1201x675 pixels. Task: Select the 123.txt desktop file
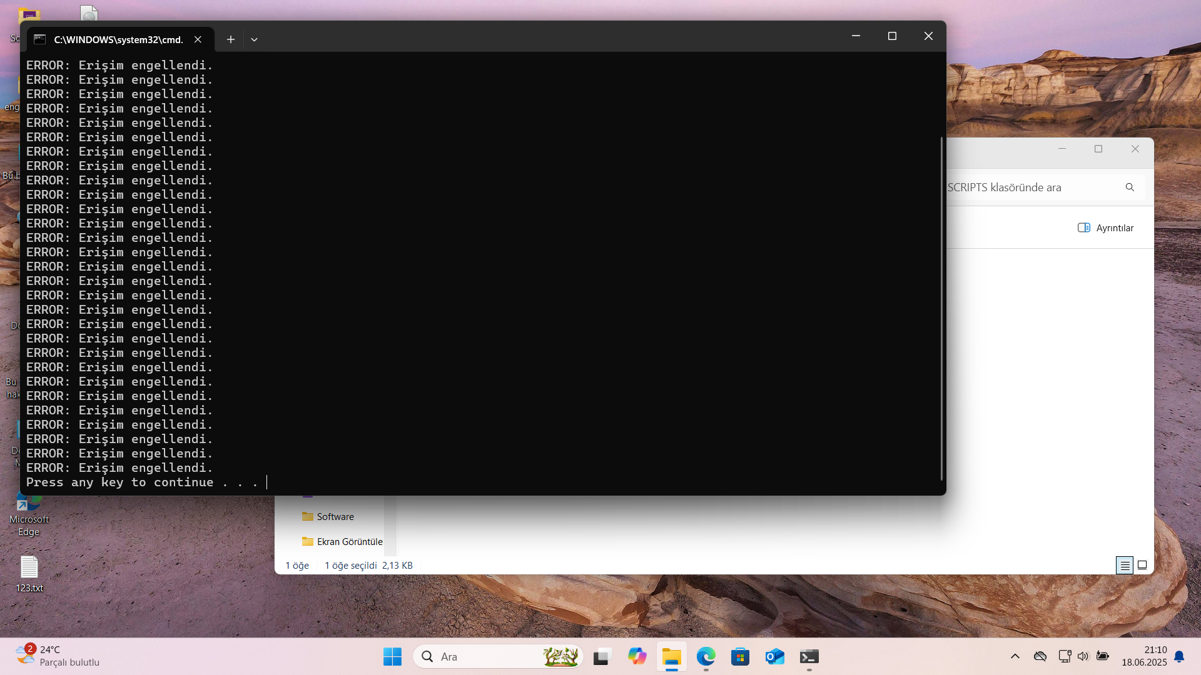tap(29, 574)
